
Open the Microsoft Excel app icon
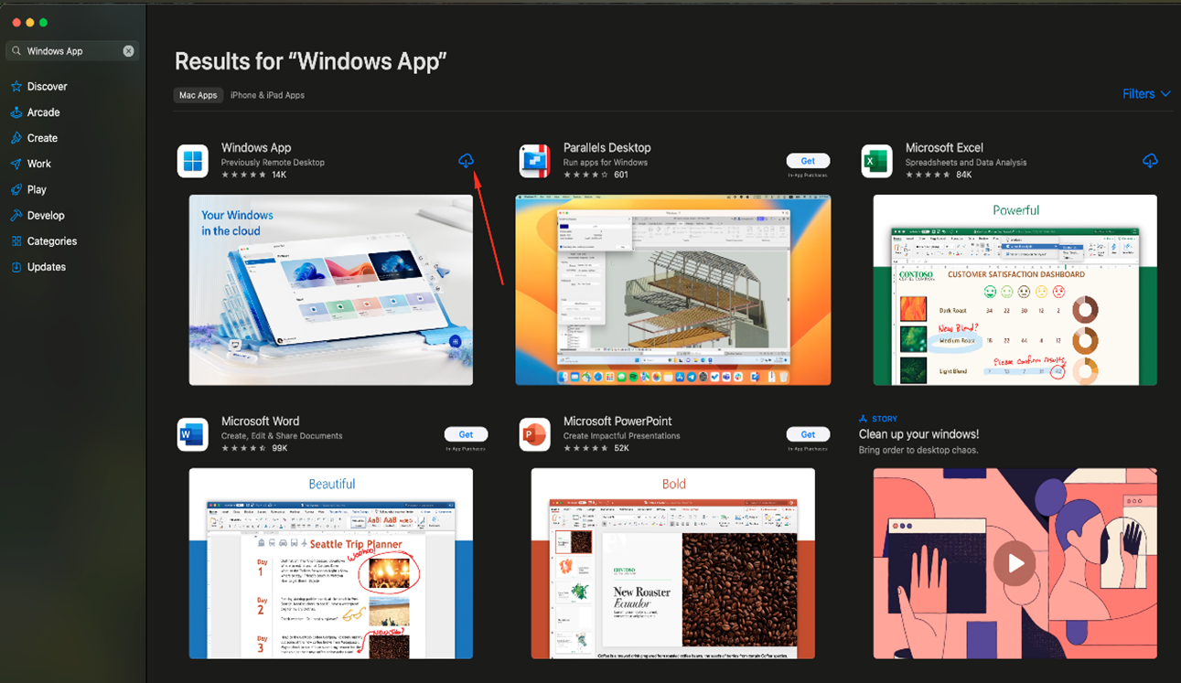pos(876,161)
